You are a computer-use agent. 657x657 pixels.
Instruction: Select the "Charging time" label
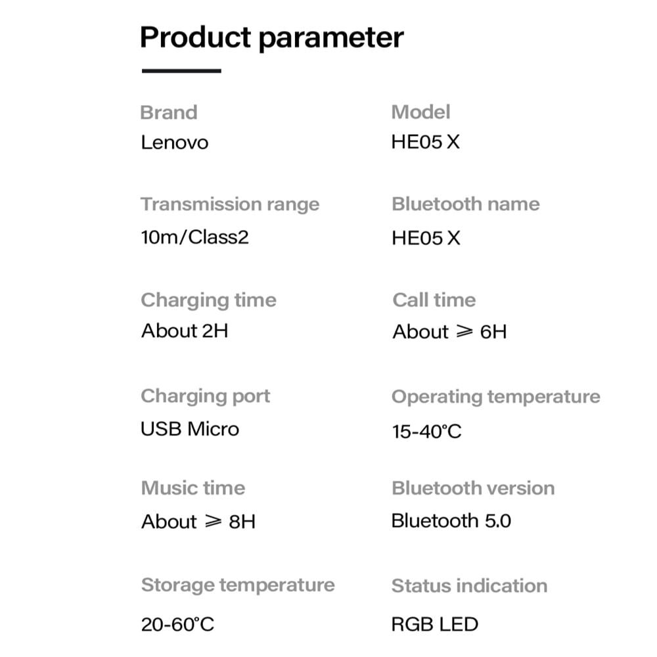tap(208, 300)
